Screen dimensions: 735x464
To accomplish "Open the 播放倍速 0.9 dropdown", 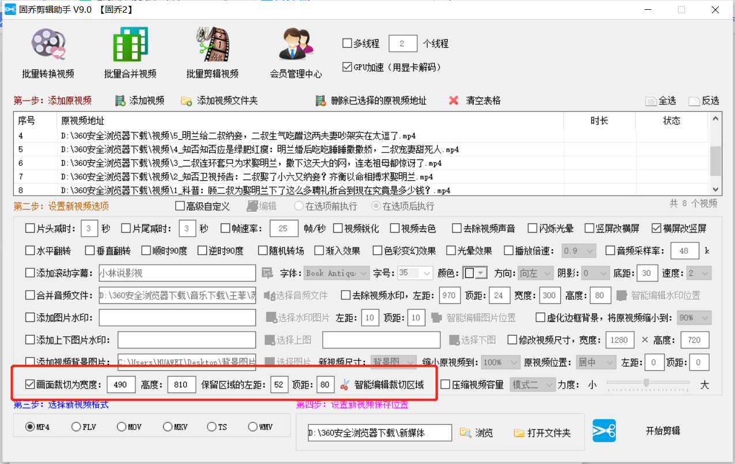I will coord(579,251).
